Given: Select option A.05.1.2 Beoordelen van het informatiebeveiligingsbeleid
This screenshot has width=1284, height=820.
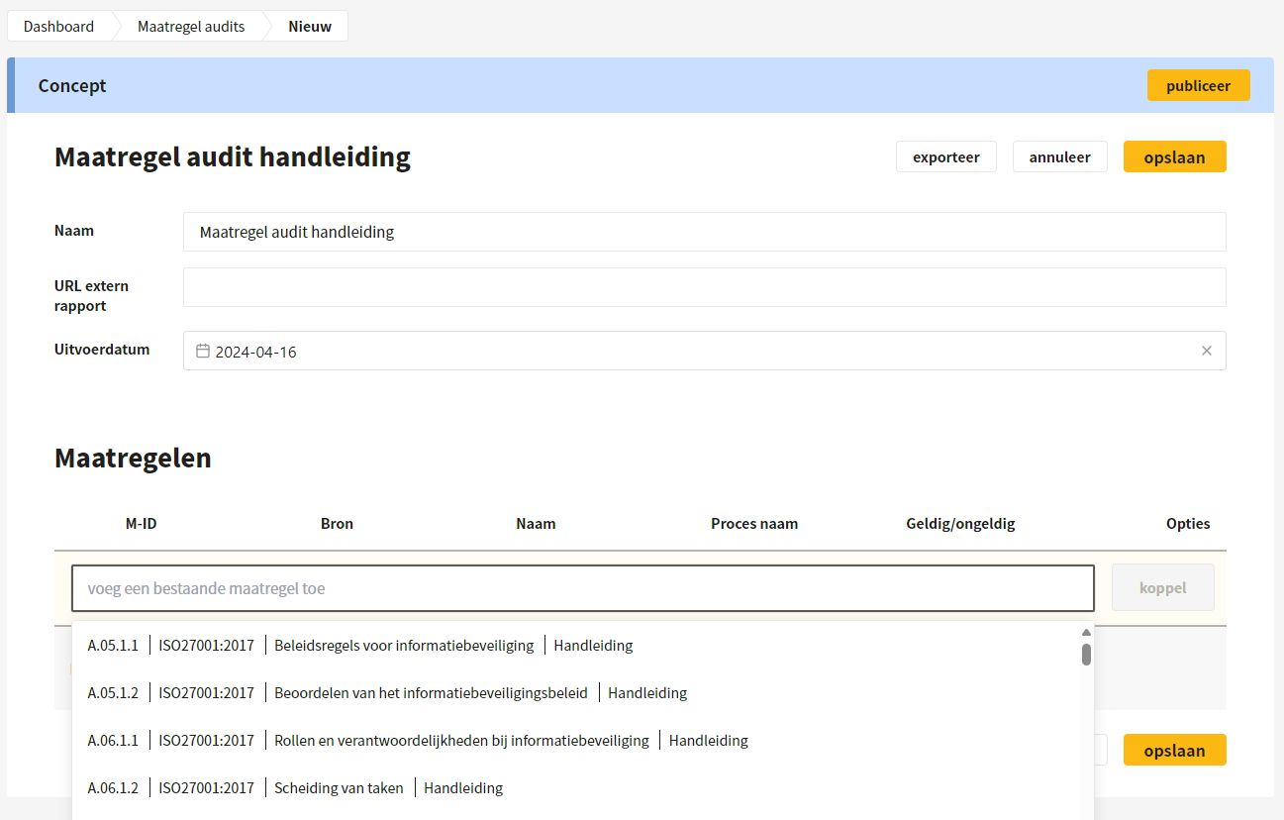Looking at the screenshot, I should coord(575,693).
